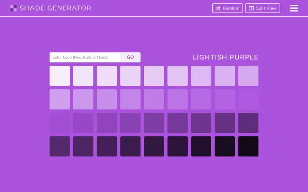Select the sixth swatch in the top row

tap(178, 76)
